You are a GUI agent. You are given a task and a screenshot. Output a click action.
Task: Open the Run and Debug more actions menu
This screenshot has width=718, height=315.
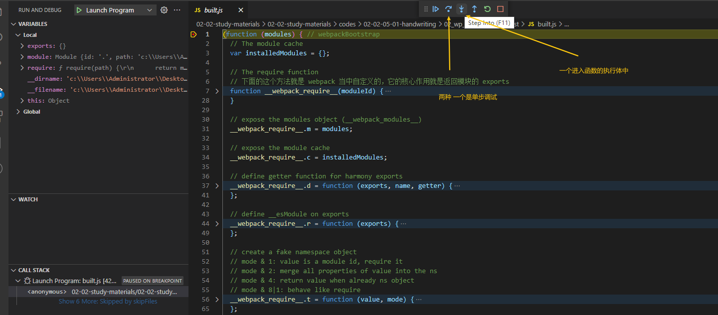[177, 10]
